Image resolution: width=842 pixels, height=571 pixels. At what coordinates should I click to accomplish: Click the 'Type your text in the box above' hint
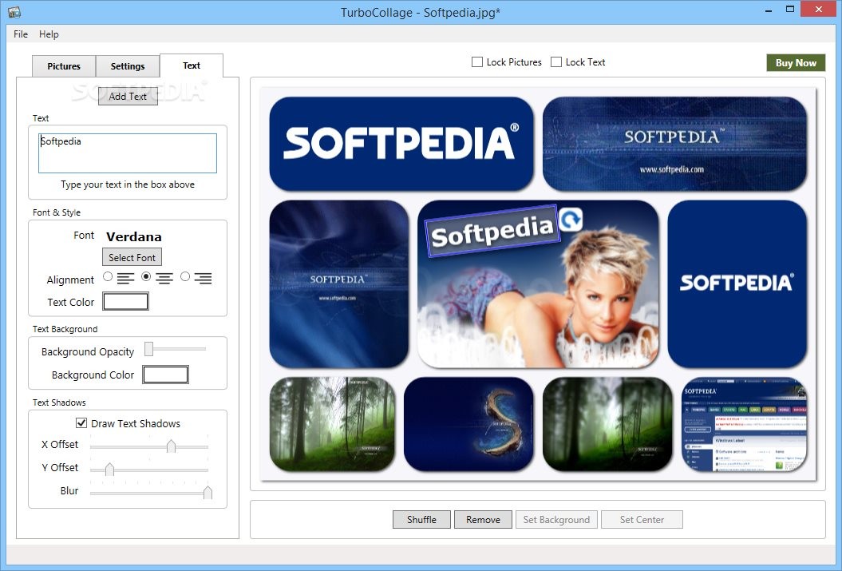(x=128, y=184)
